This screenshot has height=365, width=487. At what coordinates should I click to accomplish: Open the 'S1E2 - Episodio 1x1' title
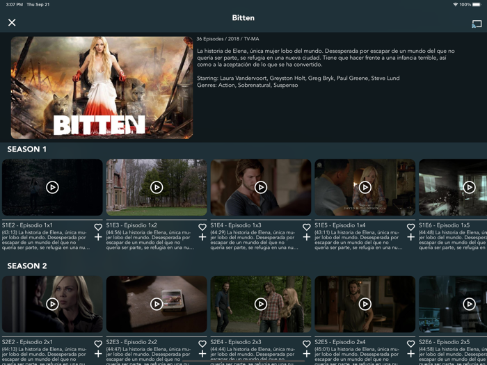[27, 225]
